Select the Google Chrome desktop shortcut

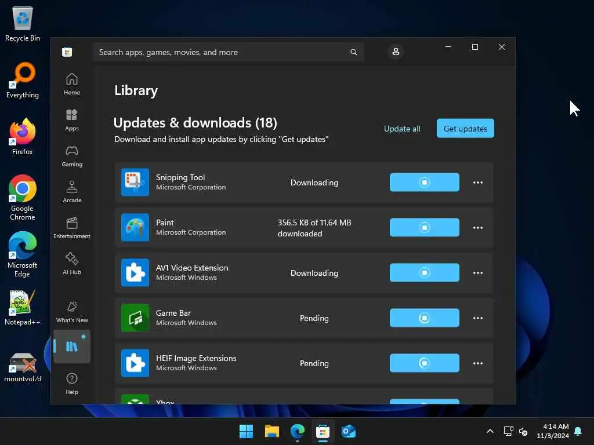click(23, 198)
